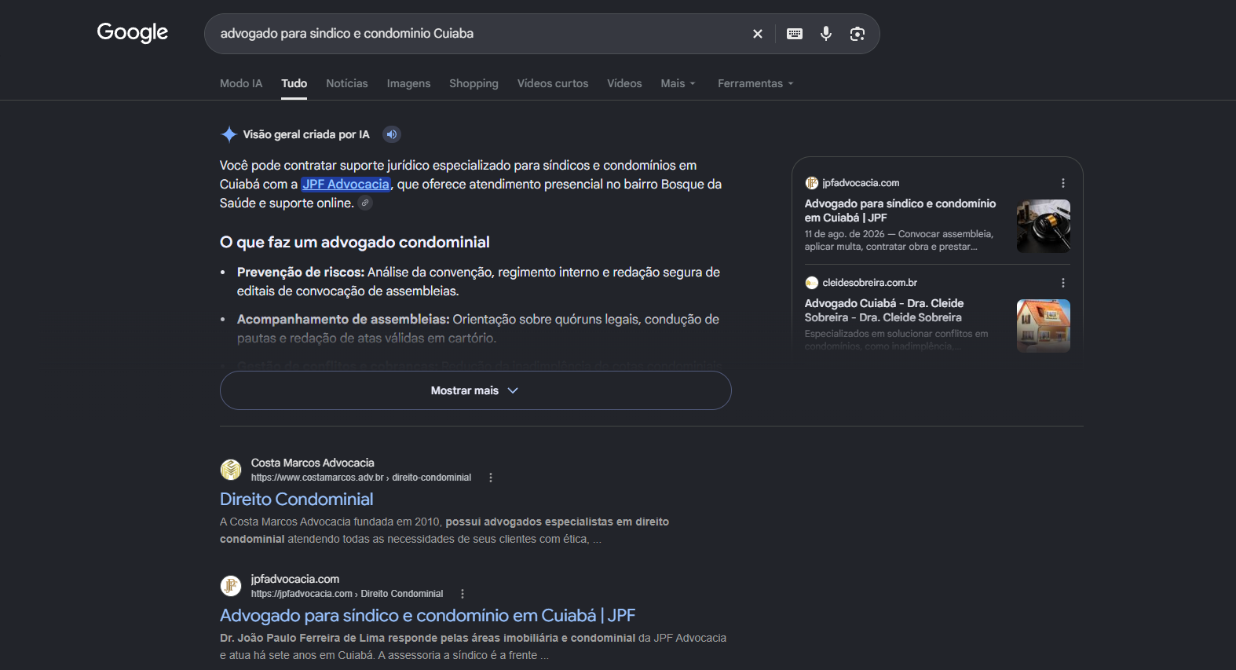Screen dimensions: 1236x670
Task: Clear the search query with the X icon
Action: tap(758, 34)
